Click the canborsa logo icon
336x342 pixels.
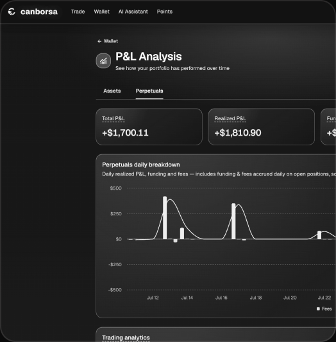[12, 12]
